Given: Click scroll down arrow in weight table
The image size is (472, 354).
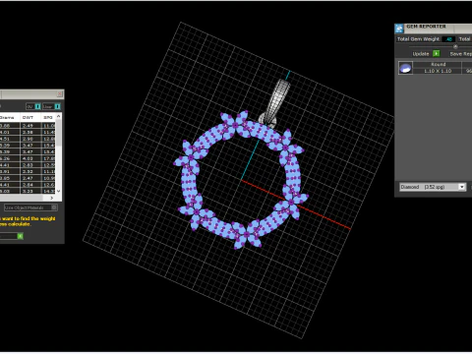Looking at the screenshot, I should click(58, 191).
